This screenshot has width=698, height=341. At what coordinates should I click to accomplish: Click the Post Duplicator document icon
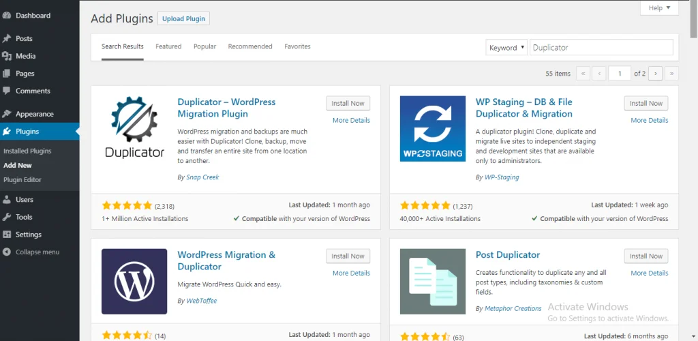tap(432, 281)
